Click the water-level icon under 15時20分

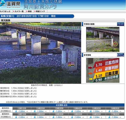point(35,111)
